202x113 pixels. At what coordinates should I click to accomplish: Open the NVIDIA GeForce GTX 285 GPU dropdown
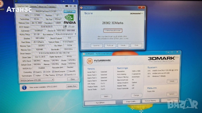[x=37, y=80]
